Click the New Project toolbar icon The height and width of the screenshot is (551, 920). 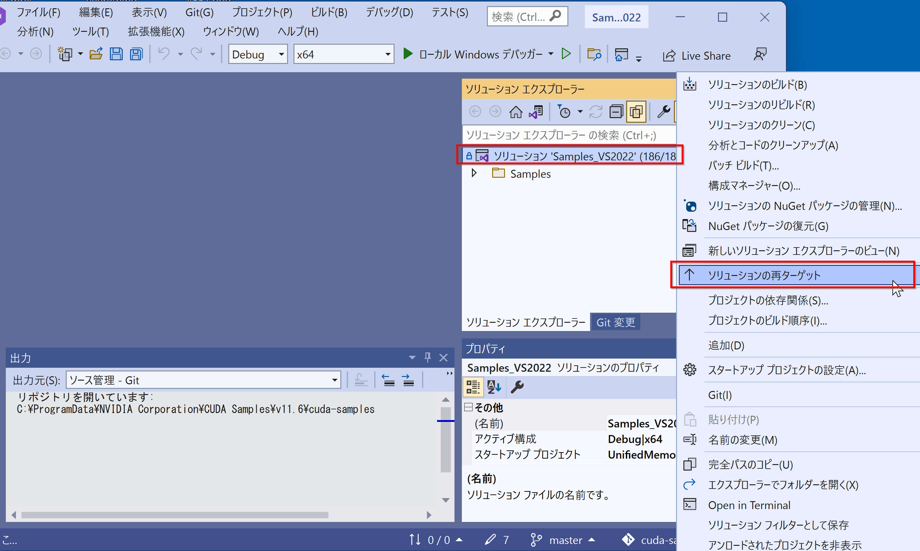point(65,54)
